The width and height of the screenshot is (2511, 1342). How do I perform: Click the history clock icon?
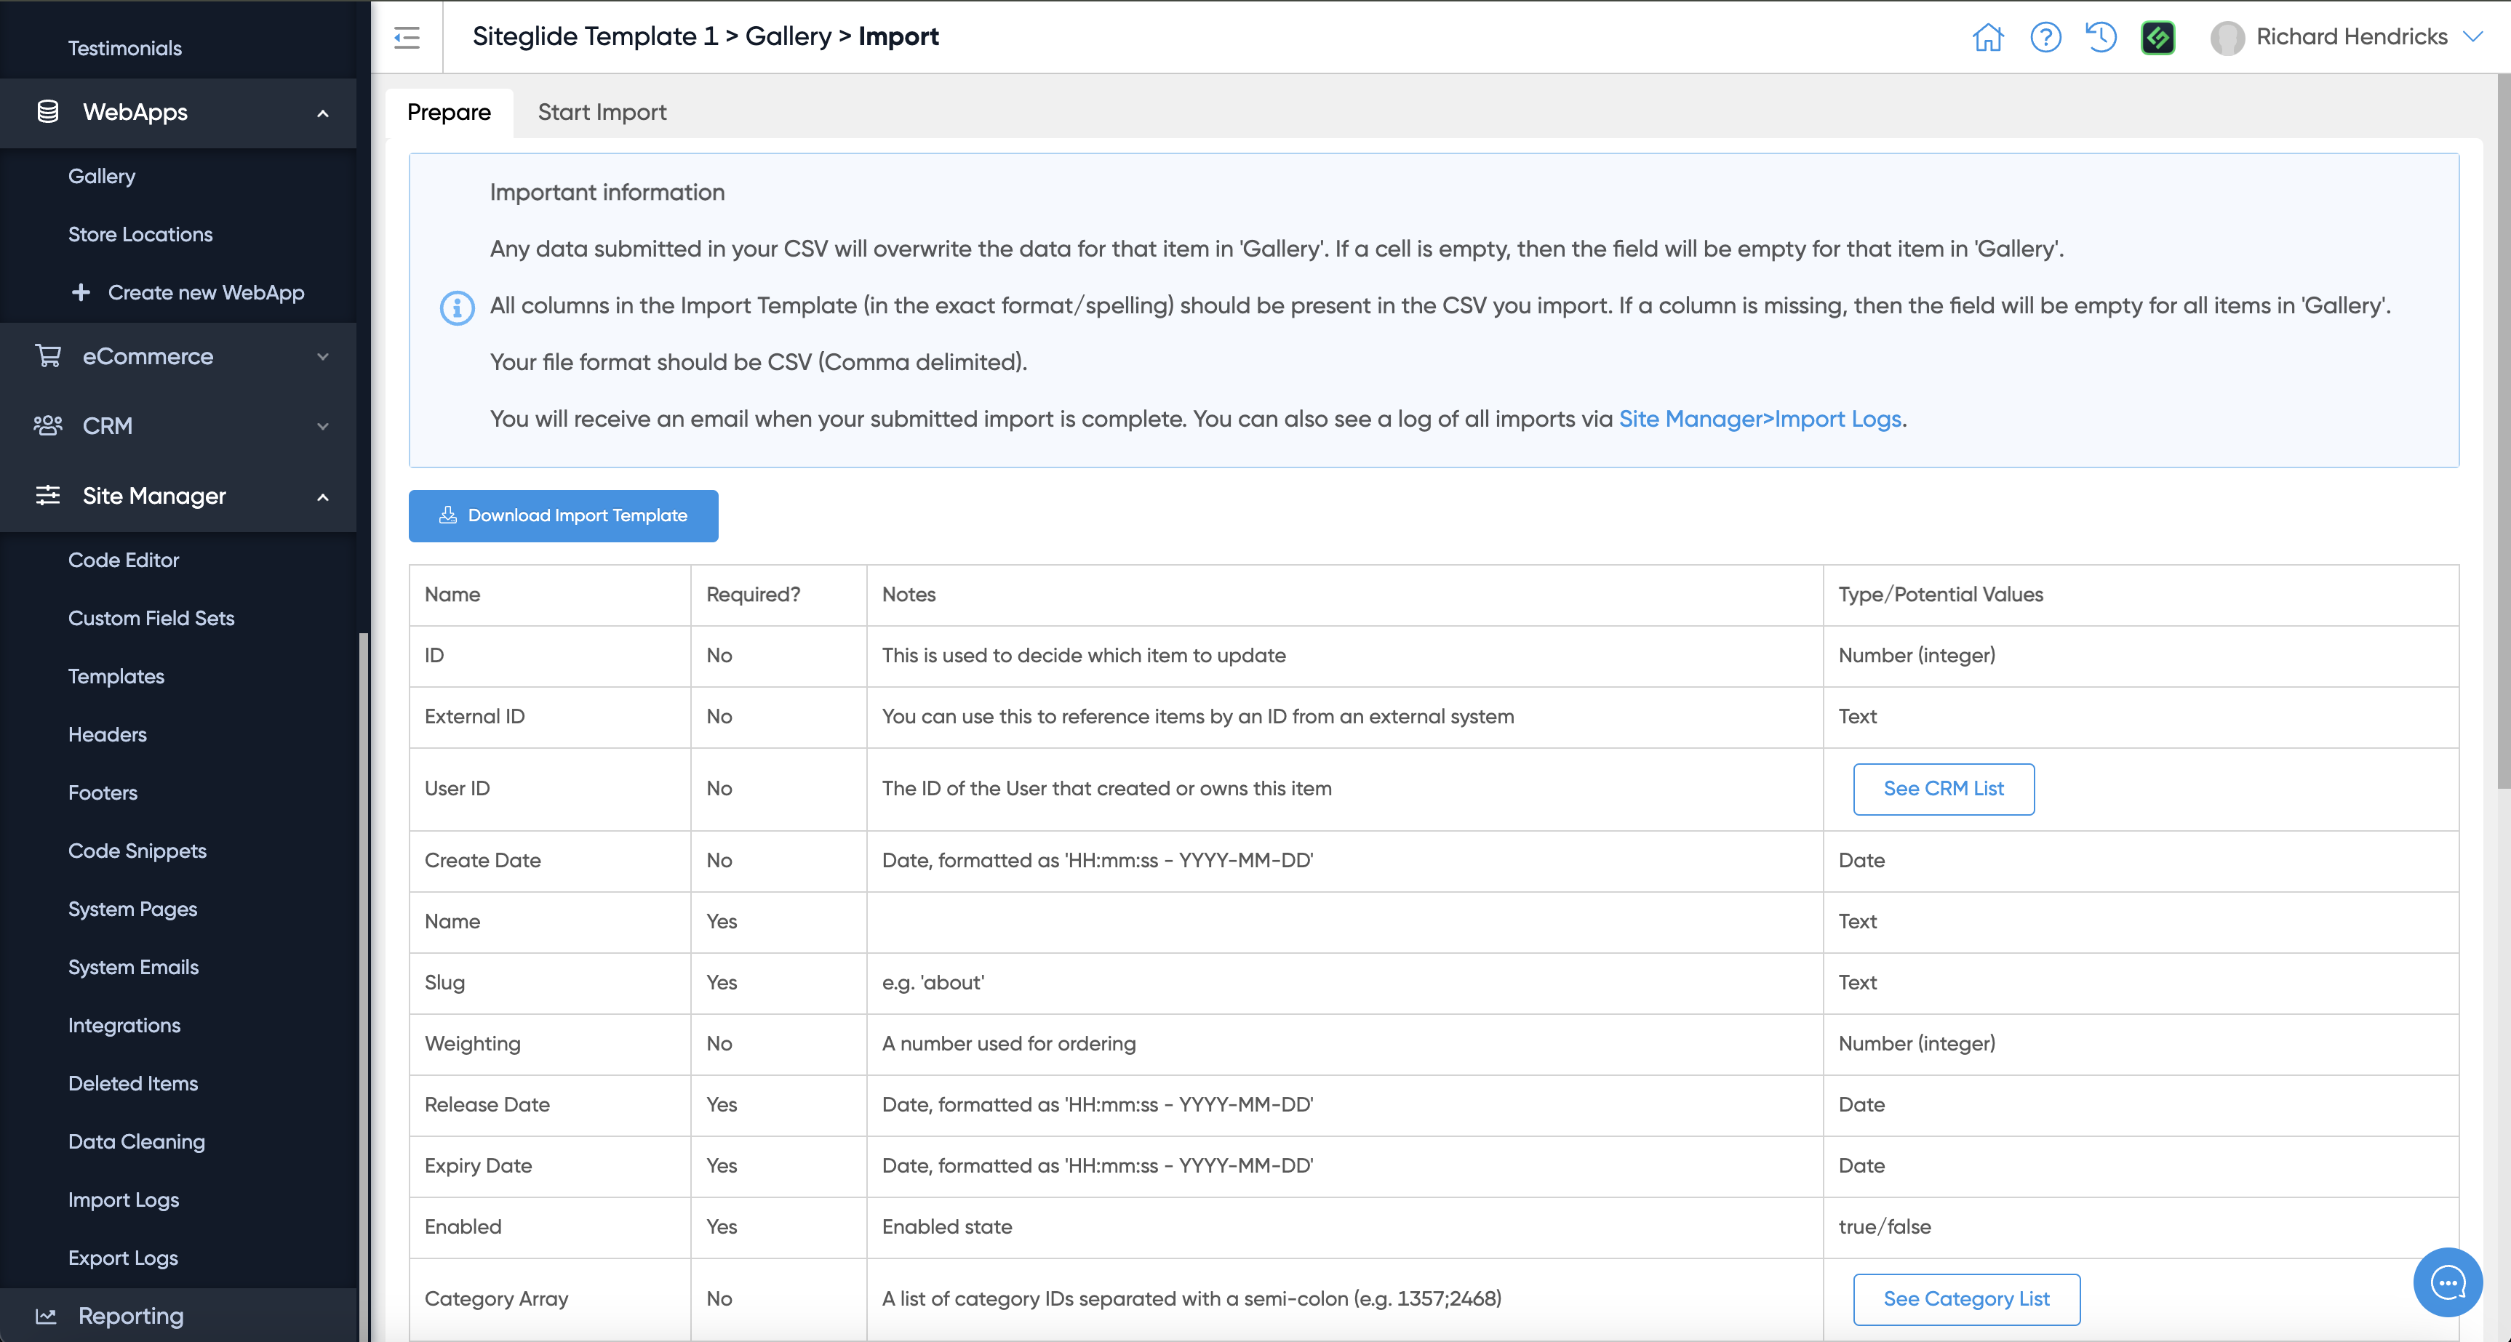[2101, 37]
